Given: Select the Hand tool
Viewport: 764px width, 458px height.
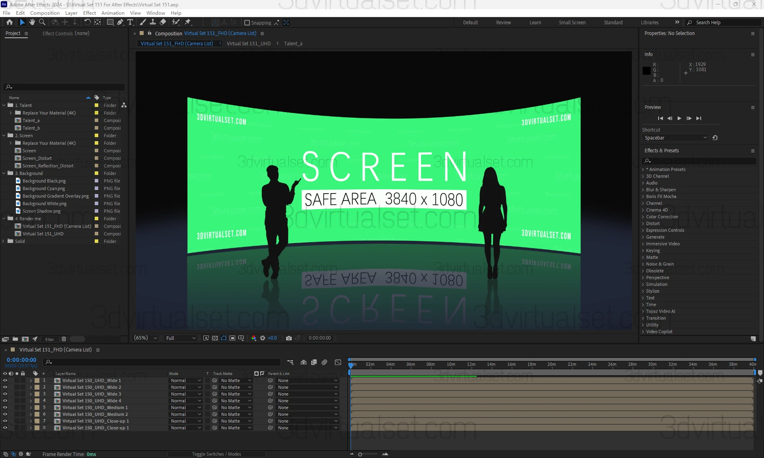Looking at the screenshot, I should point(32,22).
